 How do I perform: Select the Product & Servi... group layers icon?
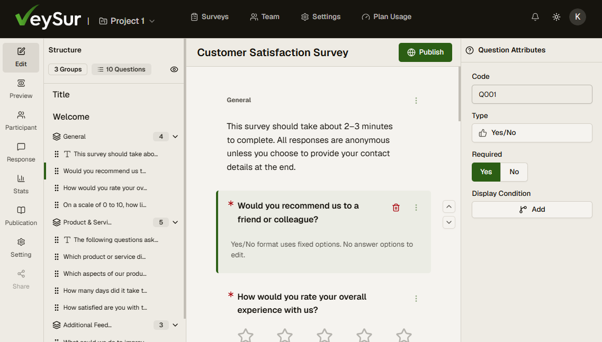pos(57,222)
